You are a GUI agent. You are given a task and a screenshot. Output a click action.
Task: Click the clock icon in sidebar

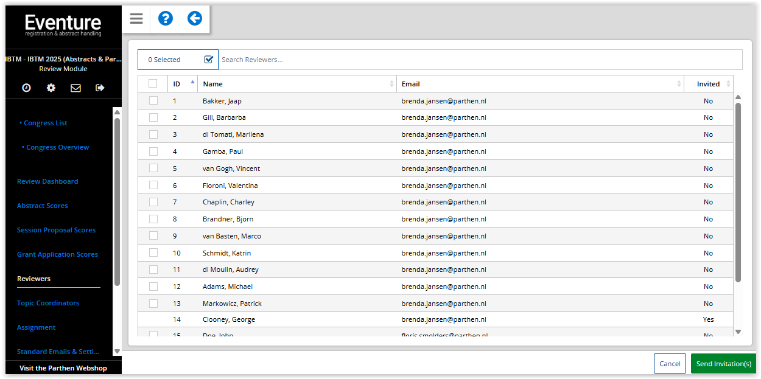tap(26, 88)
